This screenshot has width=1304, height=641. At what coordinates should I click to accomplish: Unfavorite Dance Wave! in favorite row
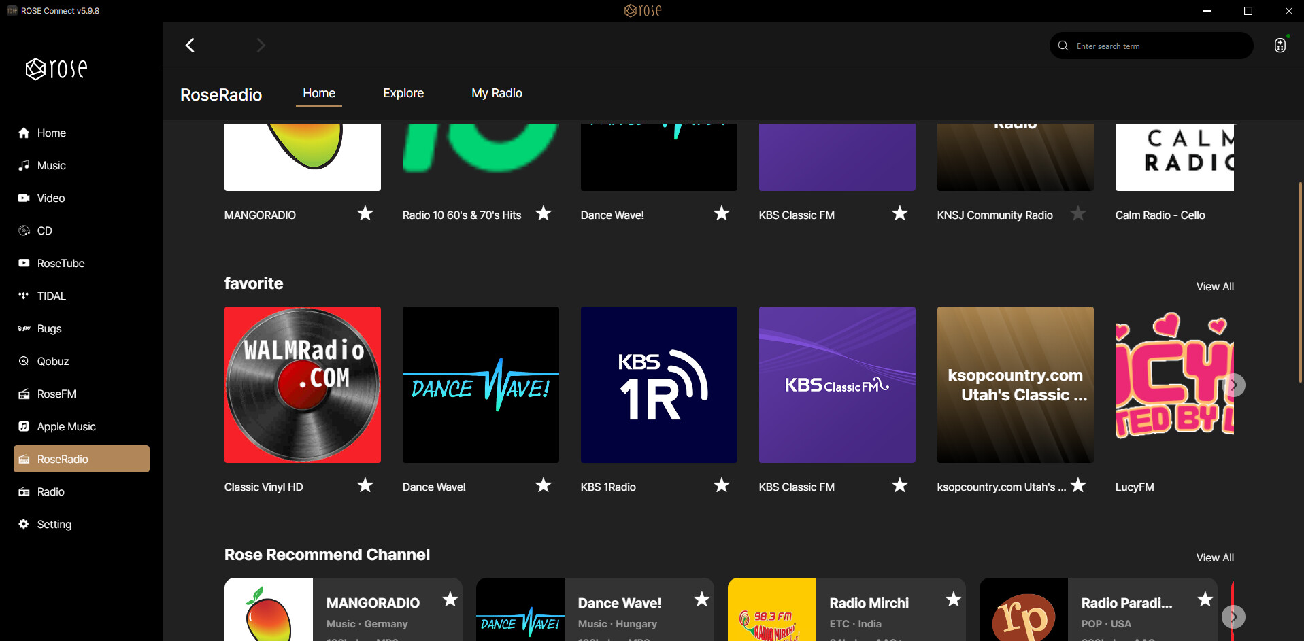point(544,485)
